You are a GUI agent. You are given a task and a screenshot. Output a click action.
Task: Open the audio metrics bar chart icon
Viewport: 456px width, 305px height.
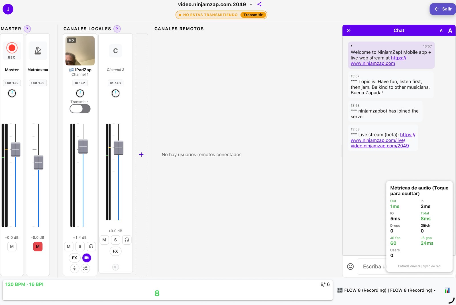[447, 290]
